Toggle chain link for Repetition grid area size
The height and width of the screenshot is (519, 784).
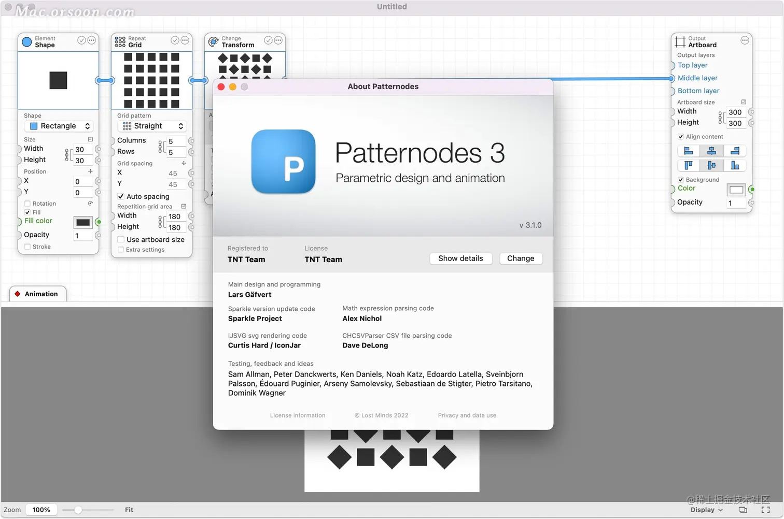pyautogui.click(x=161, y=222)
